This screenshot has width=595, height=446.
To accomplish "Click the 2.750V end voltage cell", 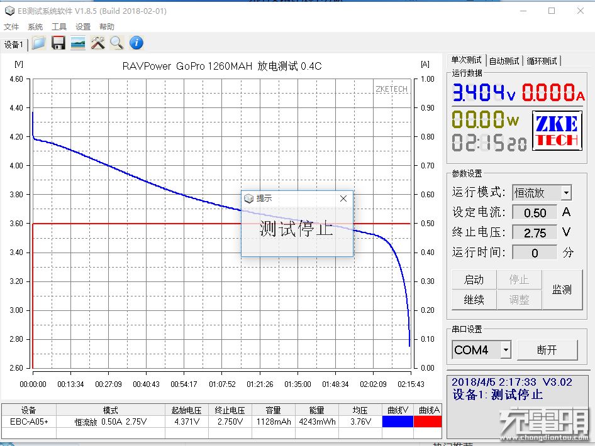I will point(230,422).
